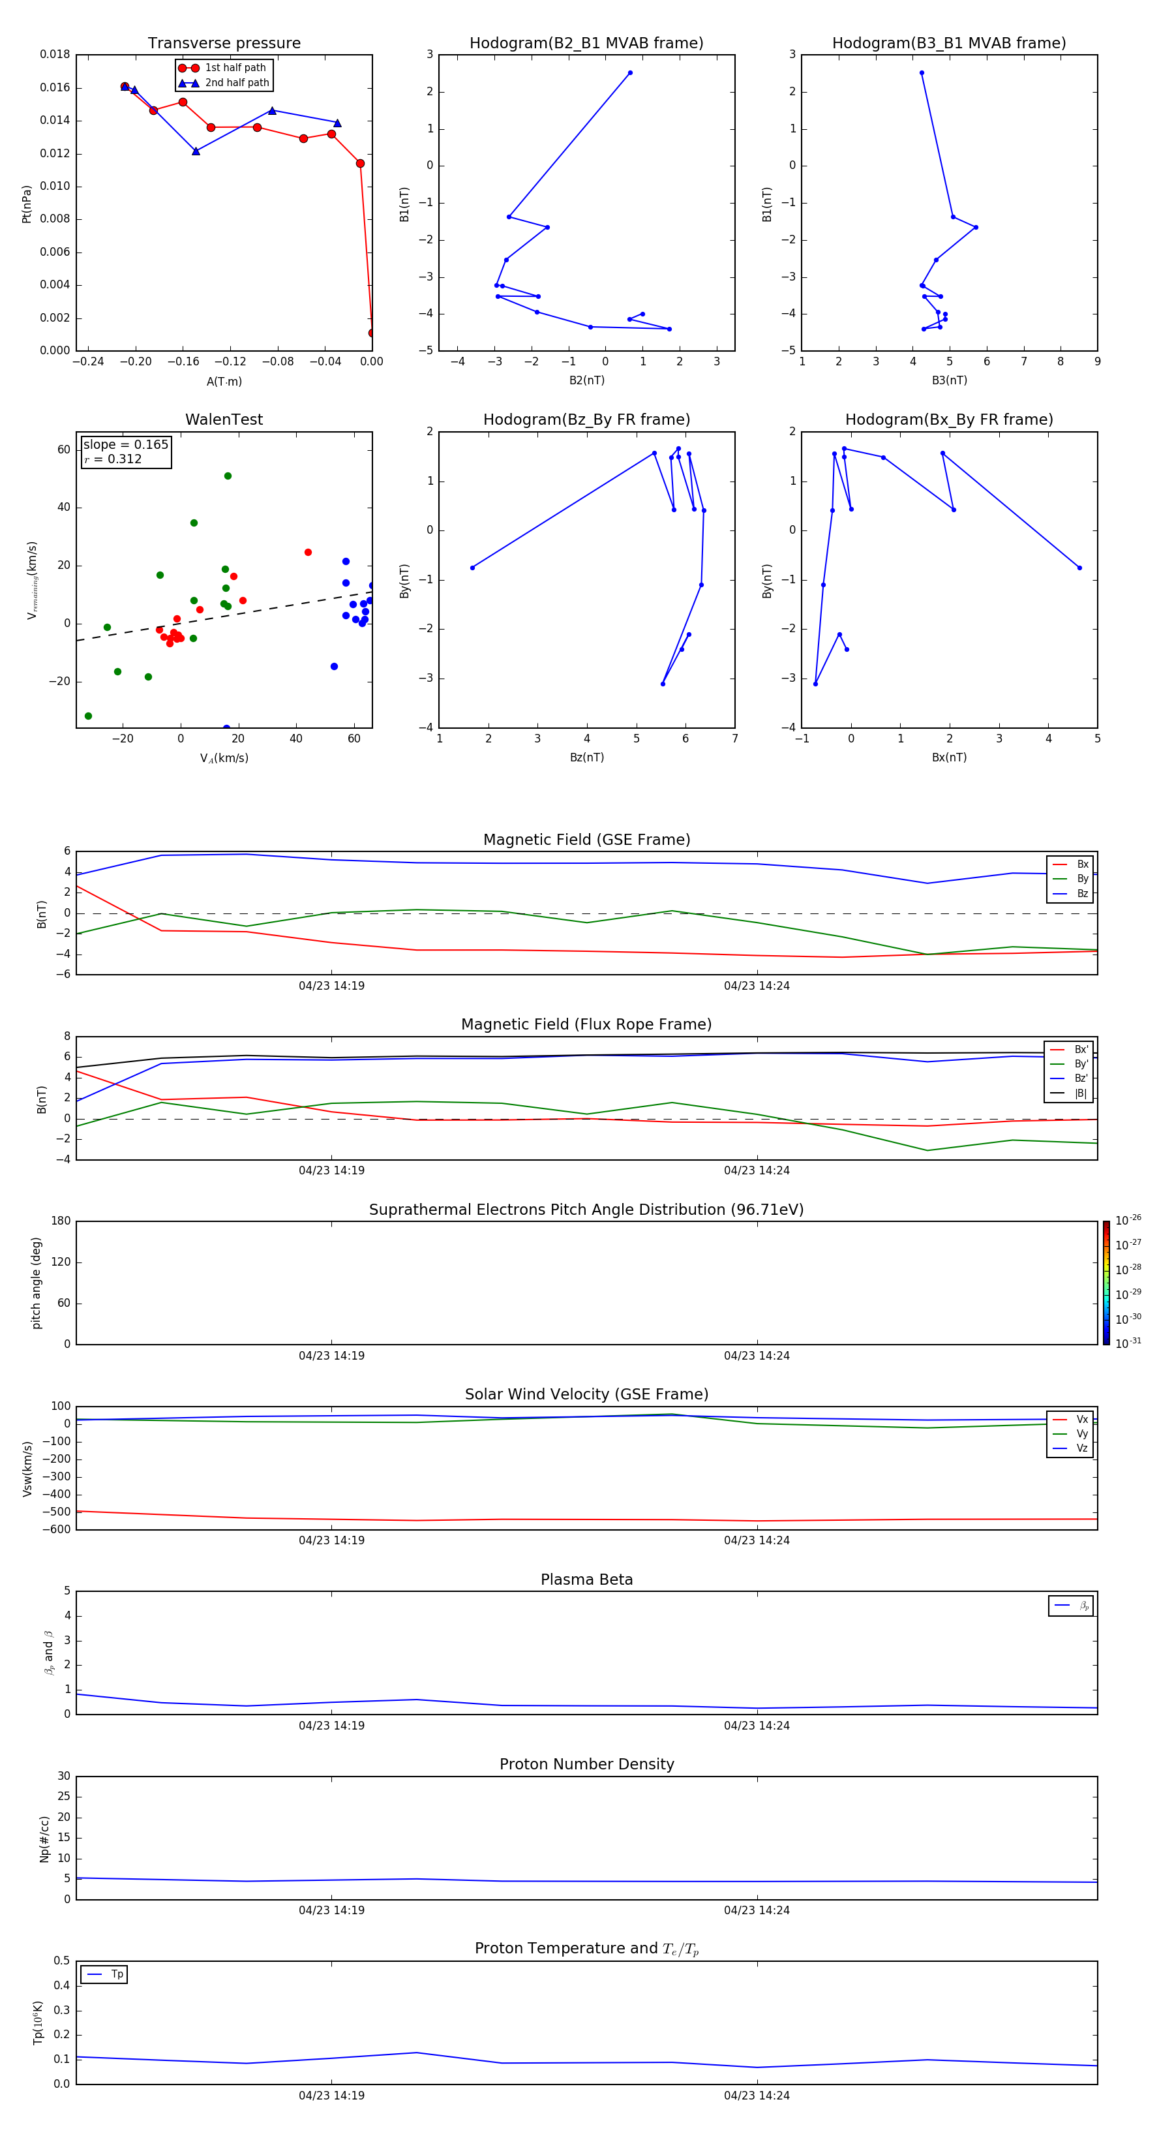The height and width of the screenshot is (2153, 1174).
Task: Click the top point of the B2_B1 hodogram
Action: click(x=630, y=72)
